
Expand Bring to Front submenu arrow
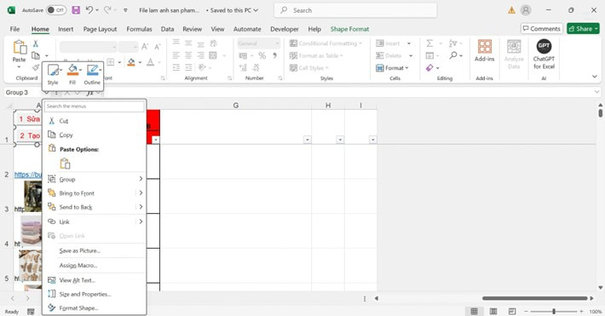[x=141, y=192]
